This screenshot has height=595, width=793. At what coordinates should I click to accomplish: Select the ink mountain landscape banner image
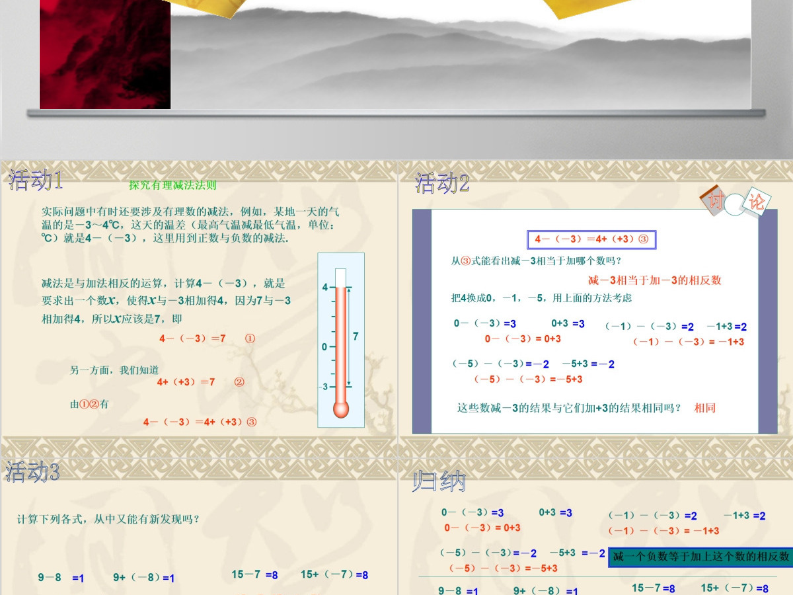click(461, 54)
